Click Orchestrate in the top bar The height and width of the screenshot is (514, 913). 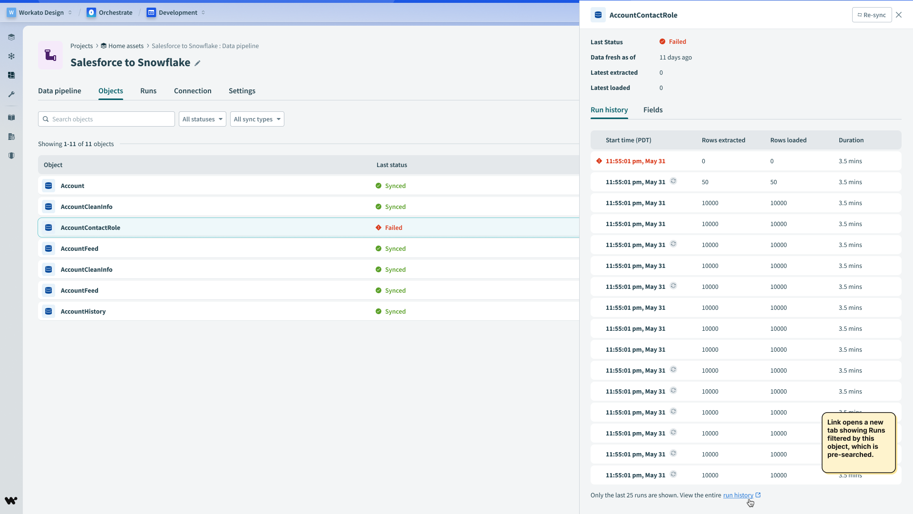click(x=116, y=12)
